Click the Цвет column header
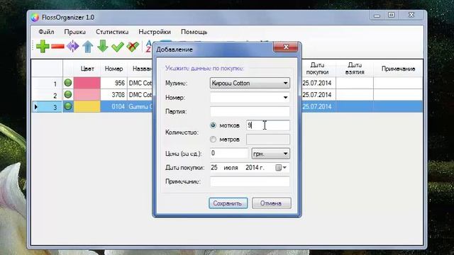 tap(87, 69)
